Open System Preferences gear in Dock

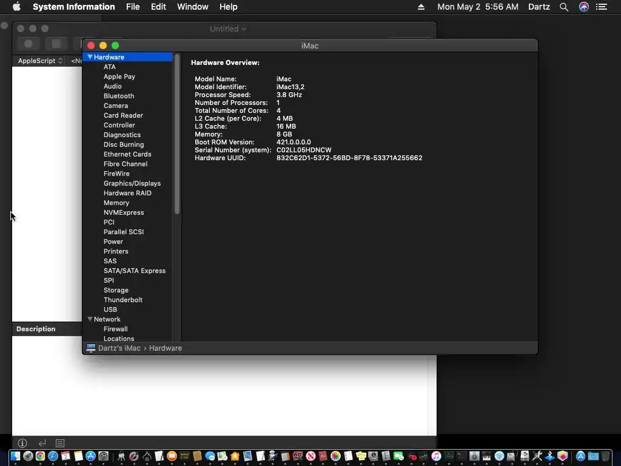(x=103, y=456)
